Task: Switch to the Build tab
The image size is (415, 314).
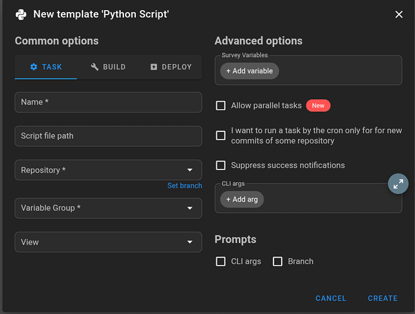Action: tap(108, 67)
